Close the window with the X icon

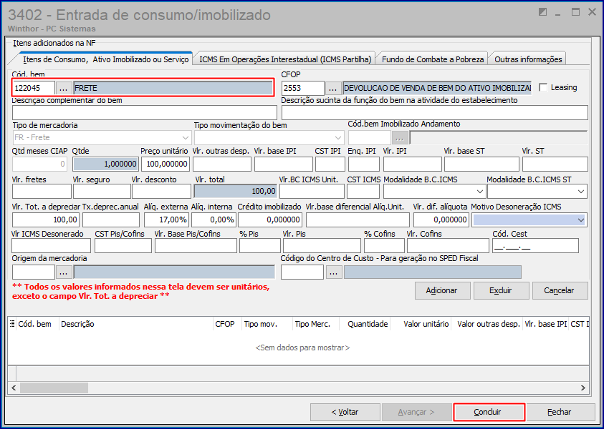(592, 12)
